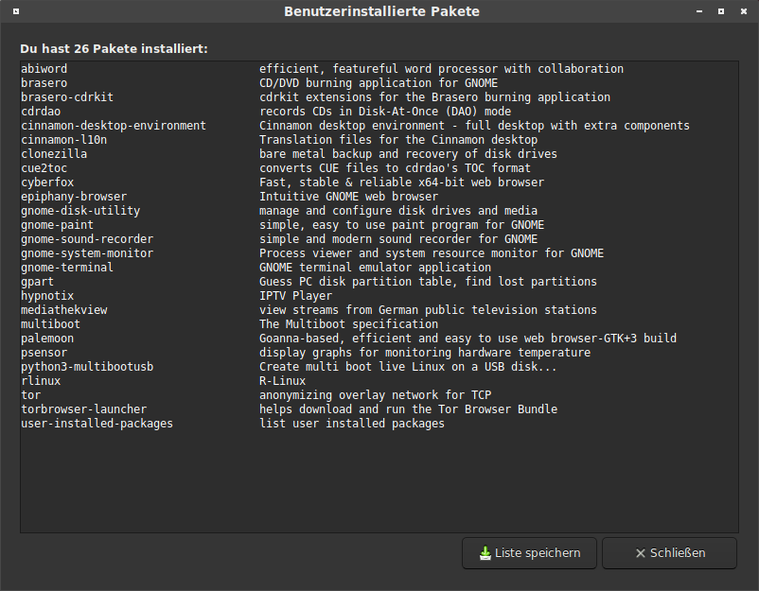Click gnome-sound-recorder package name
Screen dimensions: 759x591
coord(87,239)
